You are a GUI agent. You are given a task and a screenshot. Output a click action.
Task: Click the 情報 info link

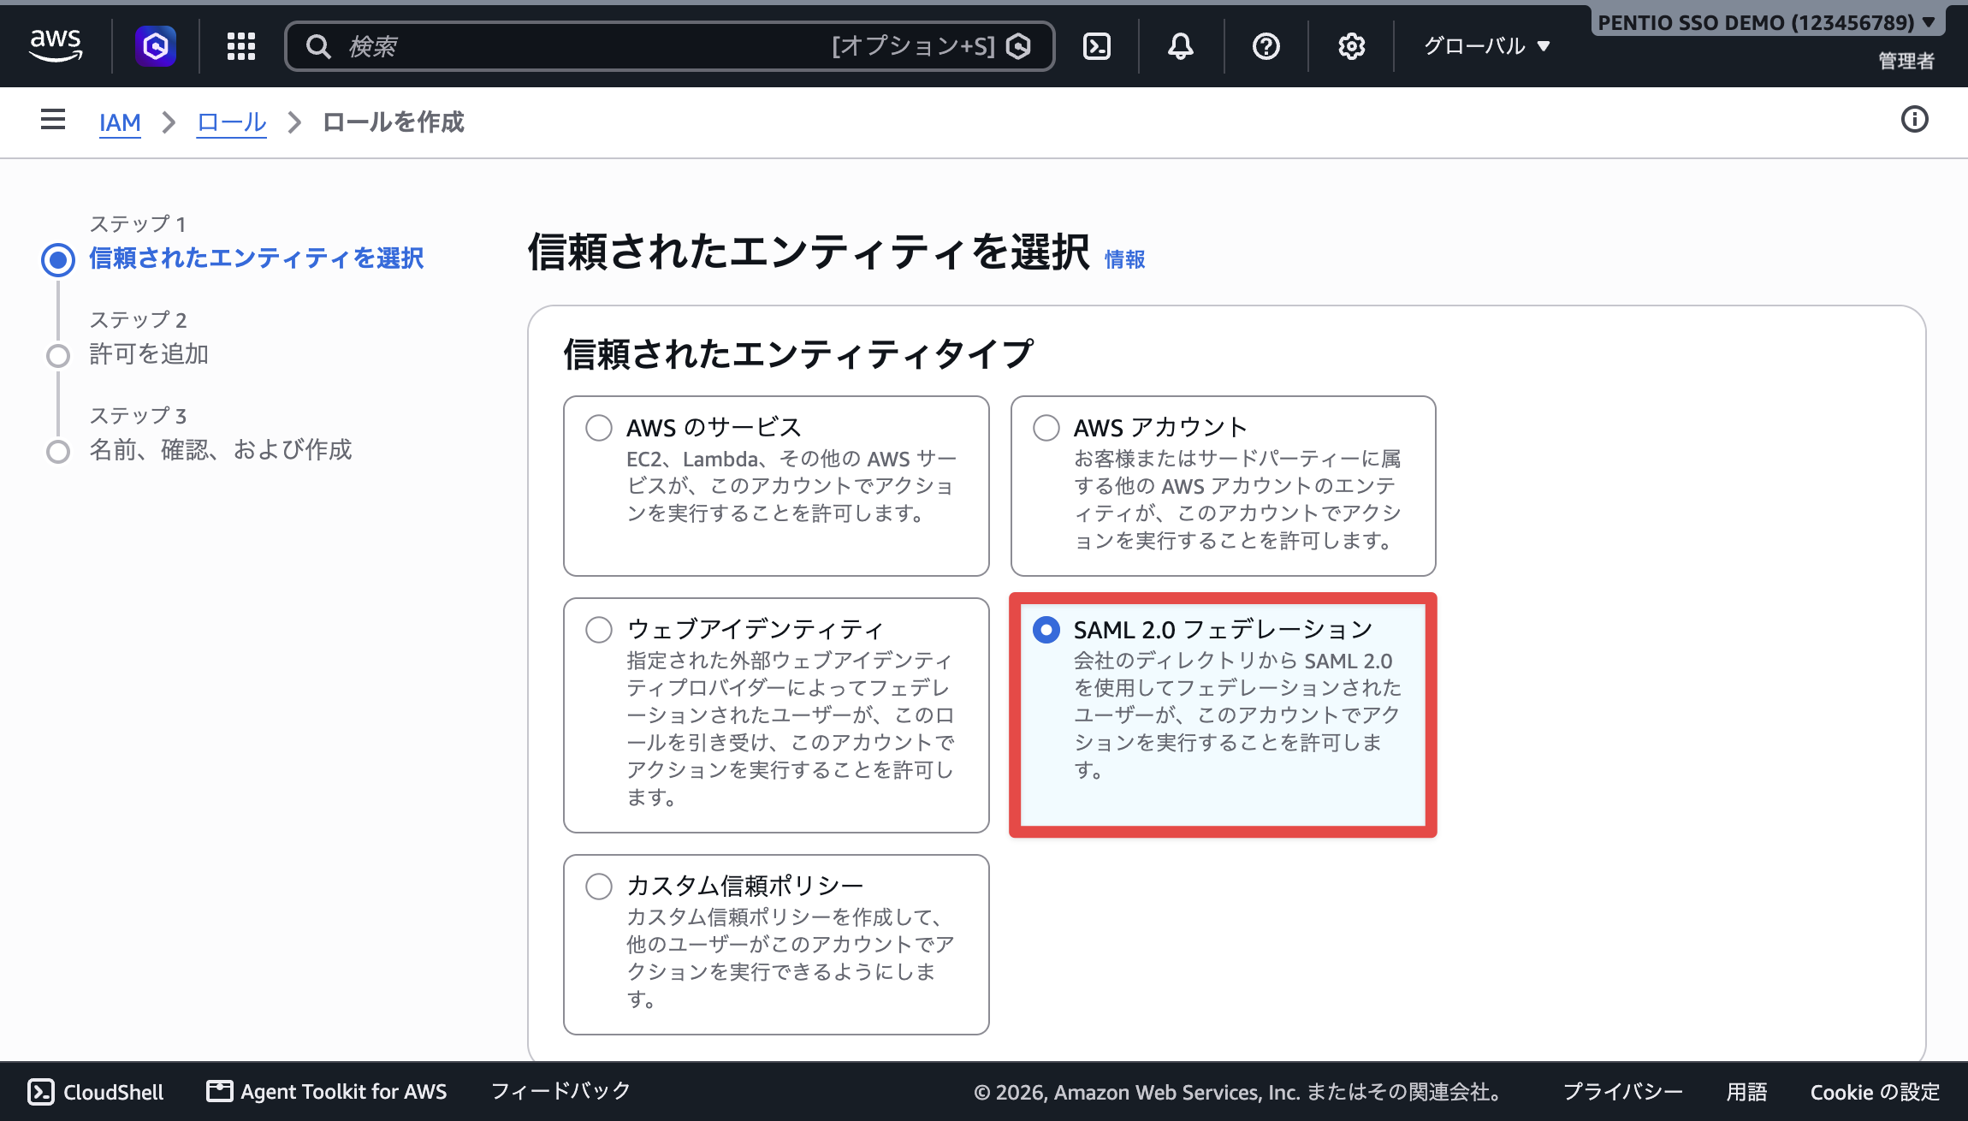coord(1124,259)
